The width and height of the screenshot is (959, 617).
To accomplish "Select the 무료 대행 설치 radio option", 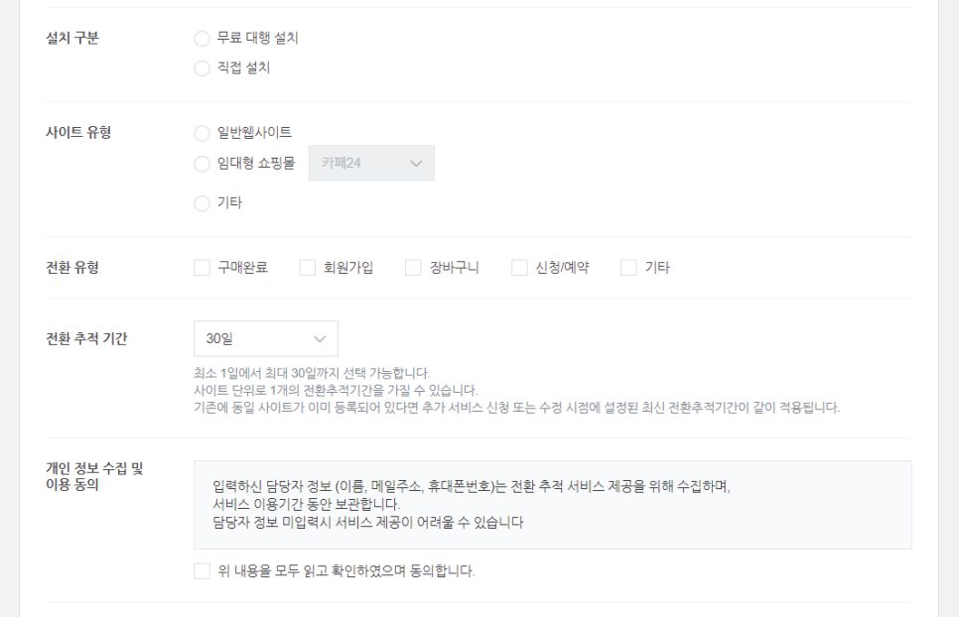I will (202, 39).
